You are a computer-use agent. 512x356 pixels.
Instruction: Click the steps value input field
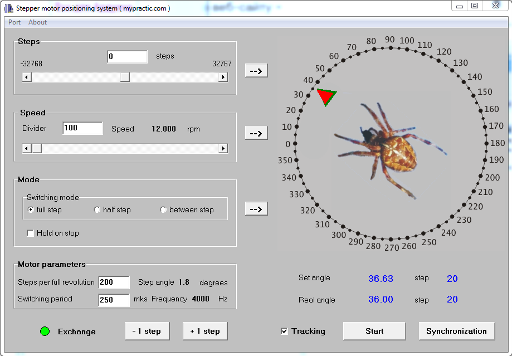coord(128,56)
